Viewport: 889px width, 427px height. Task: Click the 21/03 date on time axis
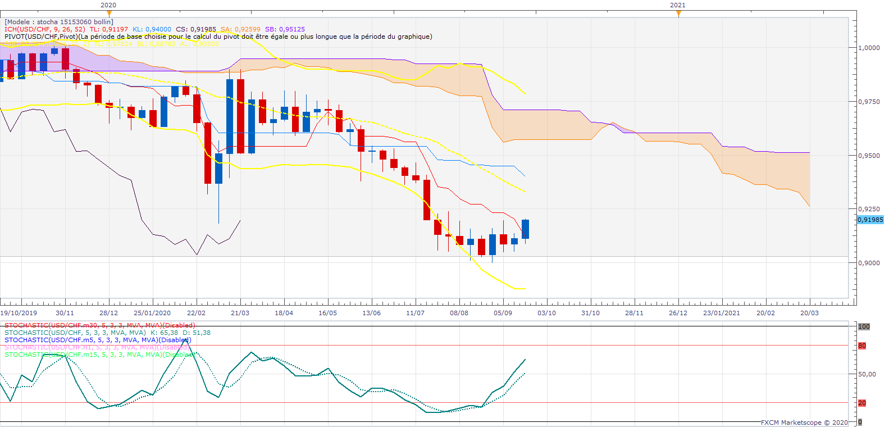(240, 313)
